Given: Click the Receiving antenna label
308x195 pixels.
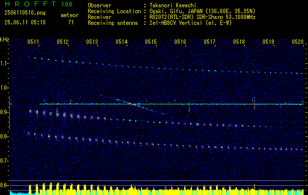Looking at the screenshot, I should click(113, 23).
